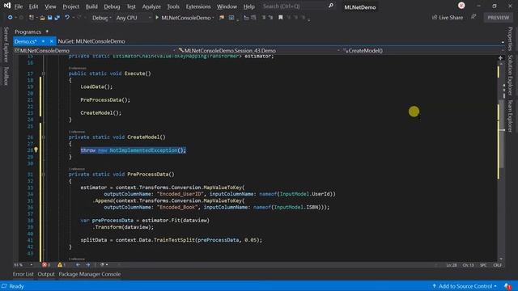The image size is (518, 291).
Task: Open the Edit menu
Action: pyautogui.click(x=33, y=6)
